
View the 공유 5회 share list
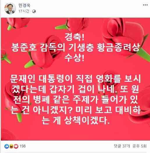click(140, 146)
